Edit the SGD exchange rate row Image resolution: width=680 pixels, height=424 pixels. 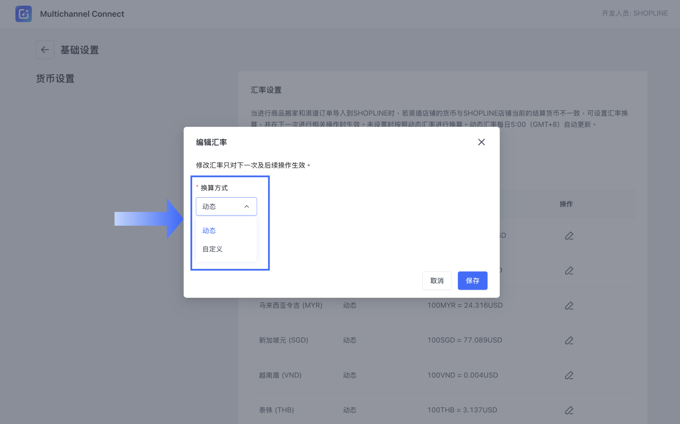(x=569, y=340)
